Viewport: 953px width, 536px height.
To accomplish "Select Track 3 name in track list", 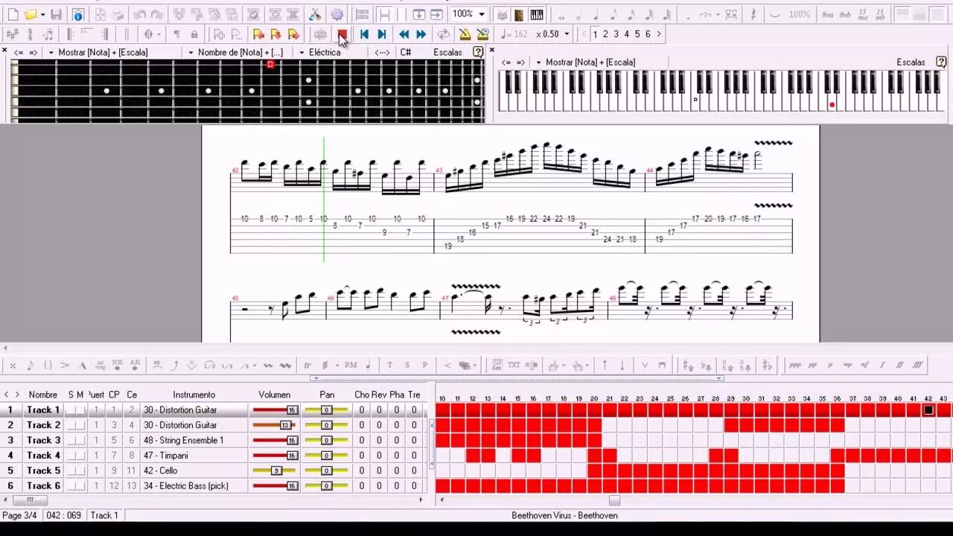I will click(44, 441).
